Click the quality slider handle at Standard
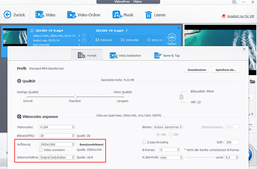Screen dimensions: 257x169 75,97
